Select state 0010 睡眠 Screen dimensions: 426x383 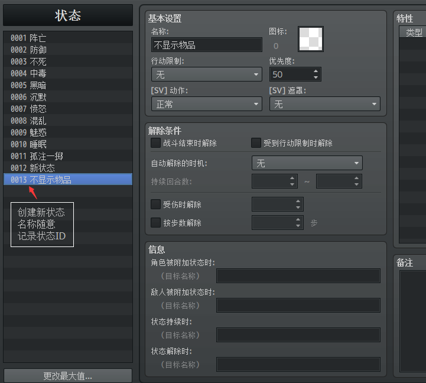coord(68,144)
